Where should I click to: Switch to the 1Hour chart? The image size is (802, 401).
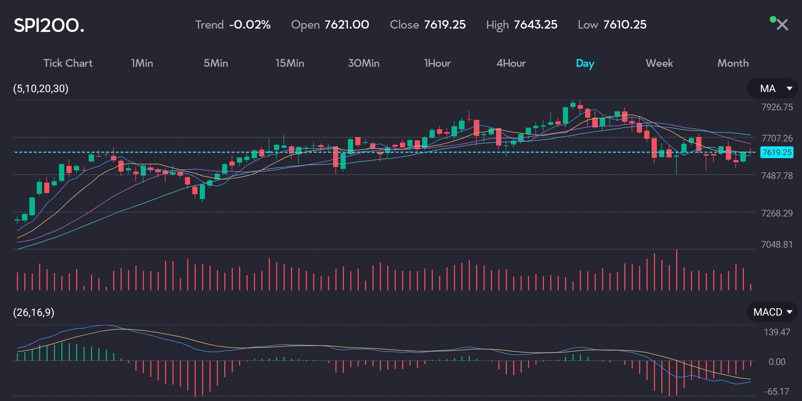point(437,63)
